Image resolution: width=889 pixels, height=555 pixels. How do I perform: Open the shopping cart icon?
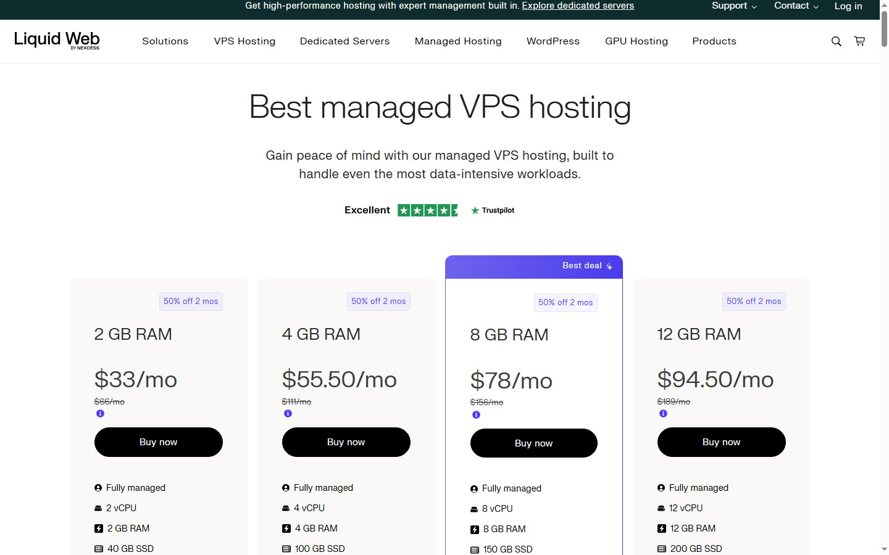click(859, 41)
